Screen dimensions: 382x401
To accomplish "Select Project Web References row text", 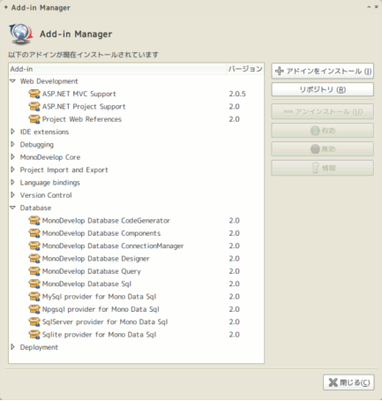I will [82, 119].
